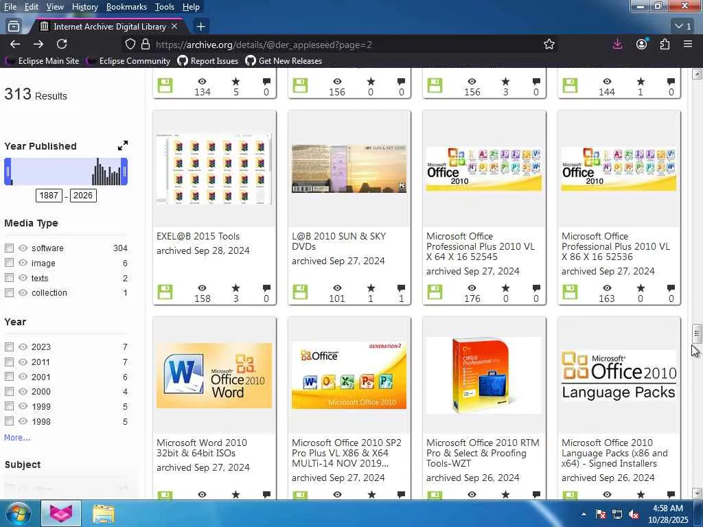The height and width of the screenshot is (527, 703).
Task: Click the tracking protection shield icon
Action: tap(130, 44)
